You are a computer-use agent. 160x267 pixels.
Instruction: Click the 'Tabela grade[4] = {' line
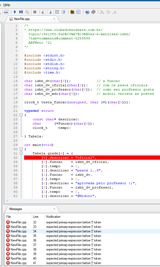(x=53, y=153)
